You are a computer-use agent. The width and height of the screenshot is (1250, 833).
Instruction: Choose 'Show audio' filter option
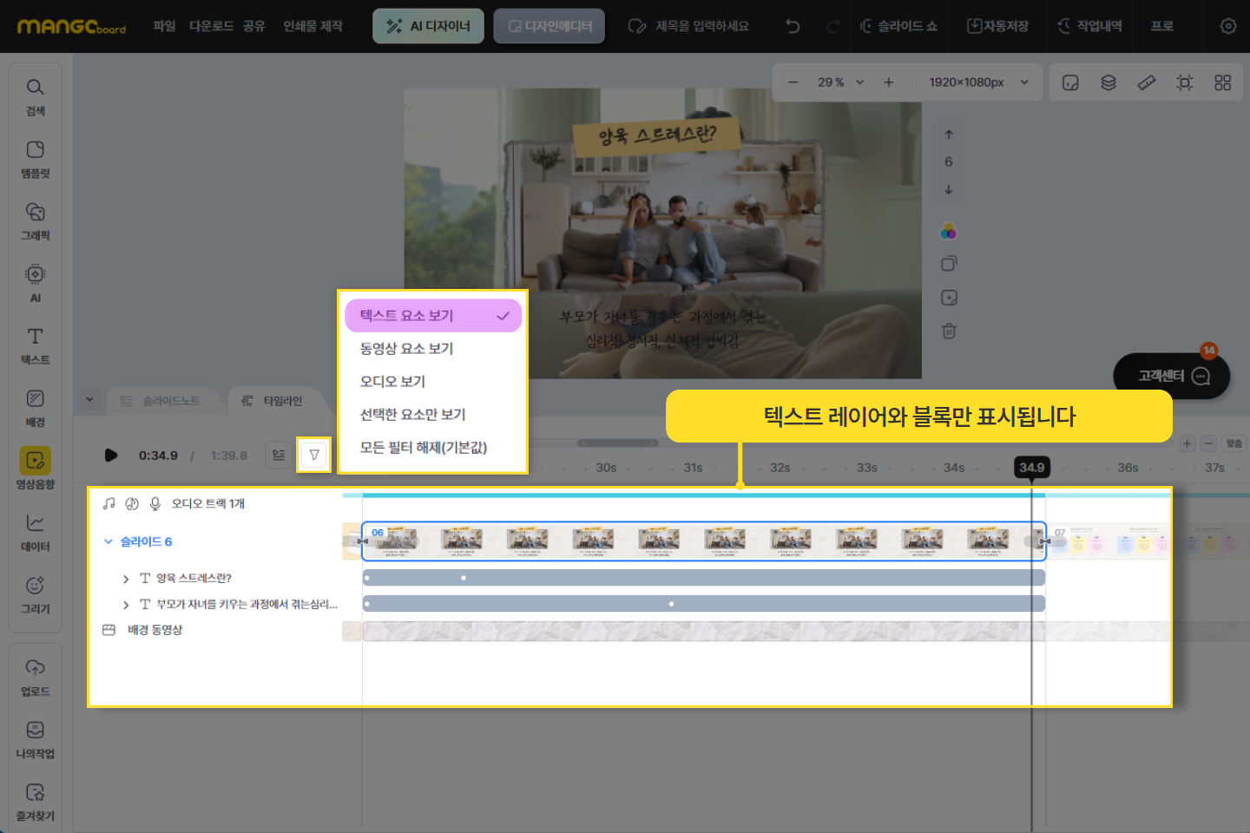click(392, 382)
